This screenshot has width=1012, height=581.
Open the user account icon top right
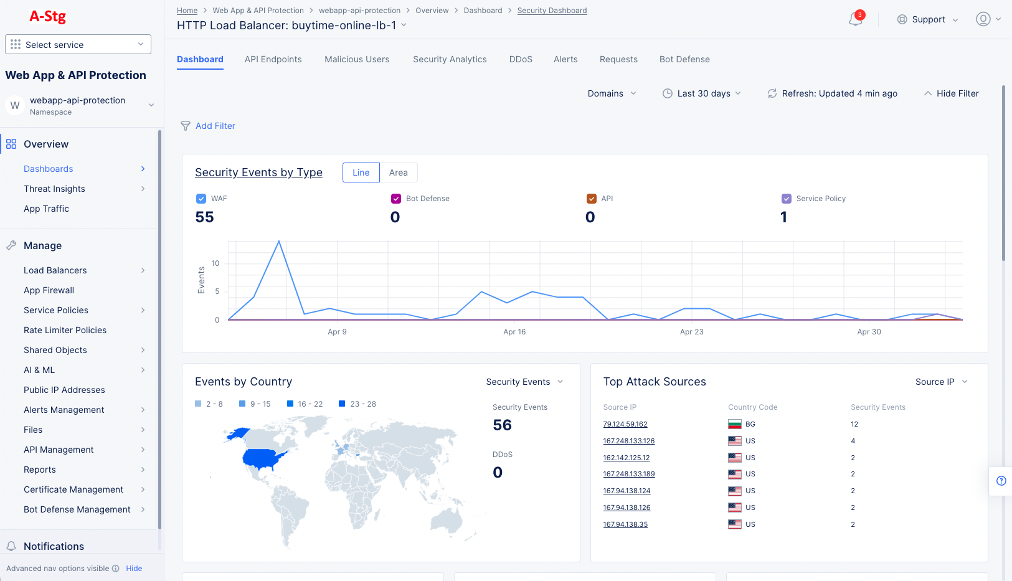pyautogui.click(x=983, y=19)
